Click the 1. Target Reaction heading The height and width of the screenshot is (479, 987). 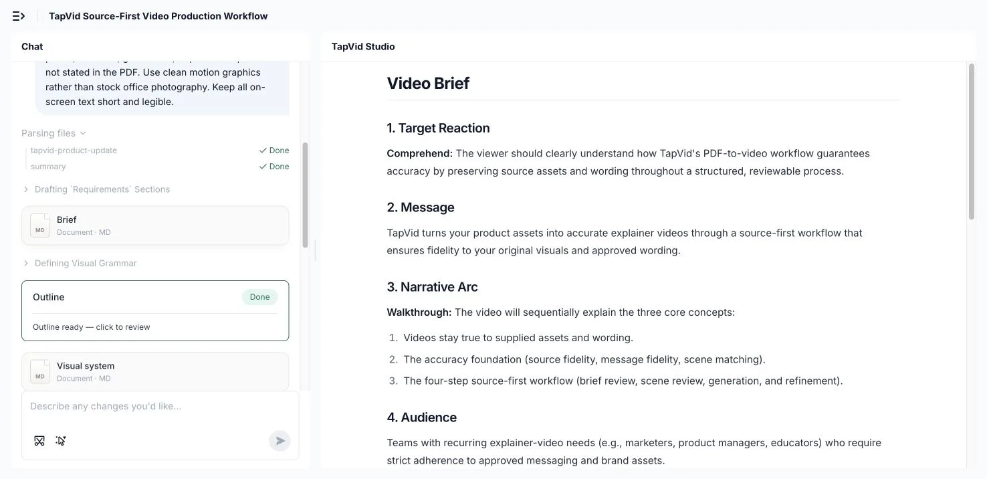[x=438, y=128]
